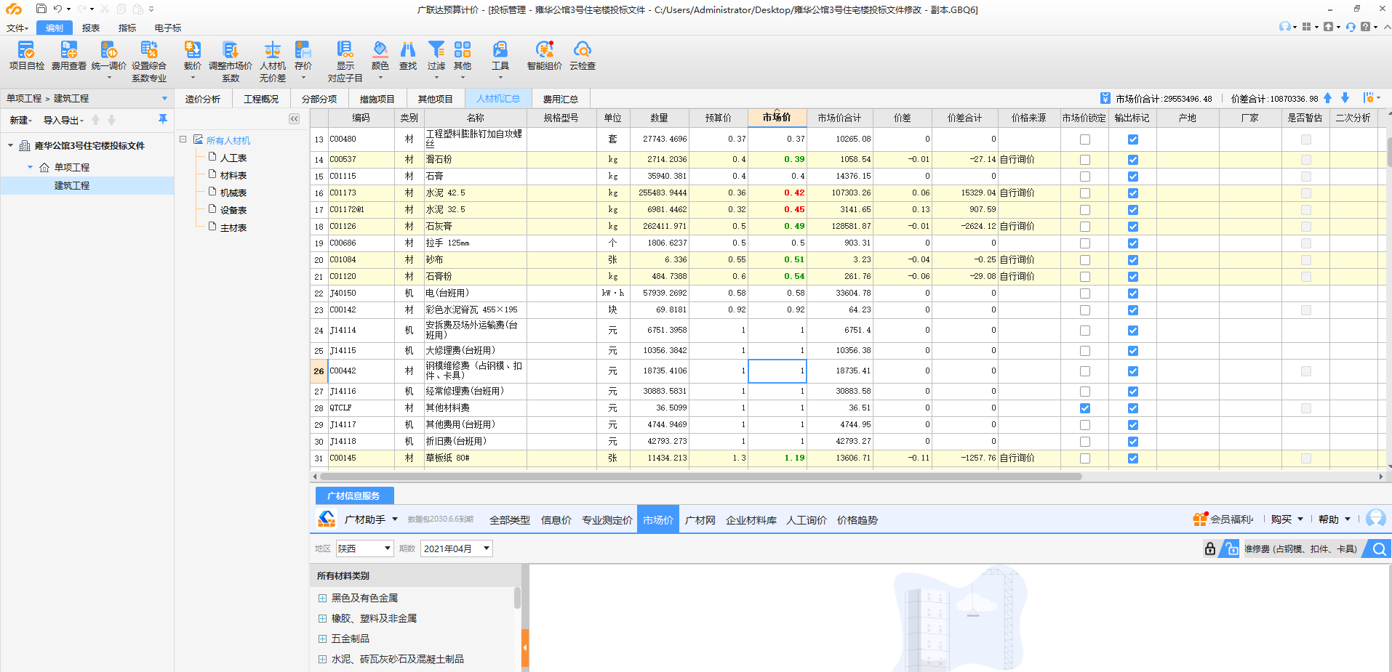This screenshot has height=672, width=1392.
Task: Move row down with blue down arrow
Action: (1345, 98)
